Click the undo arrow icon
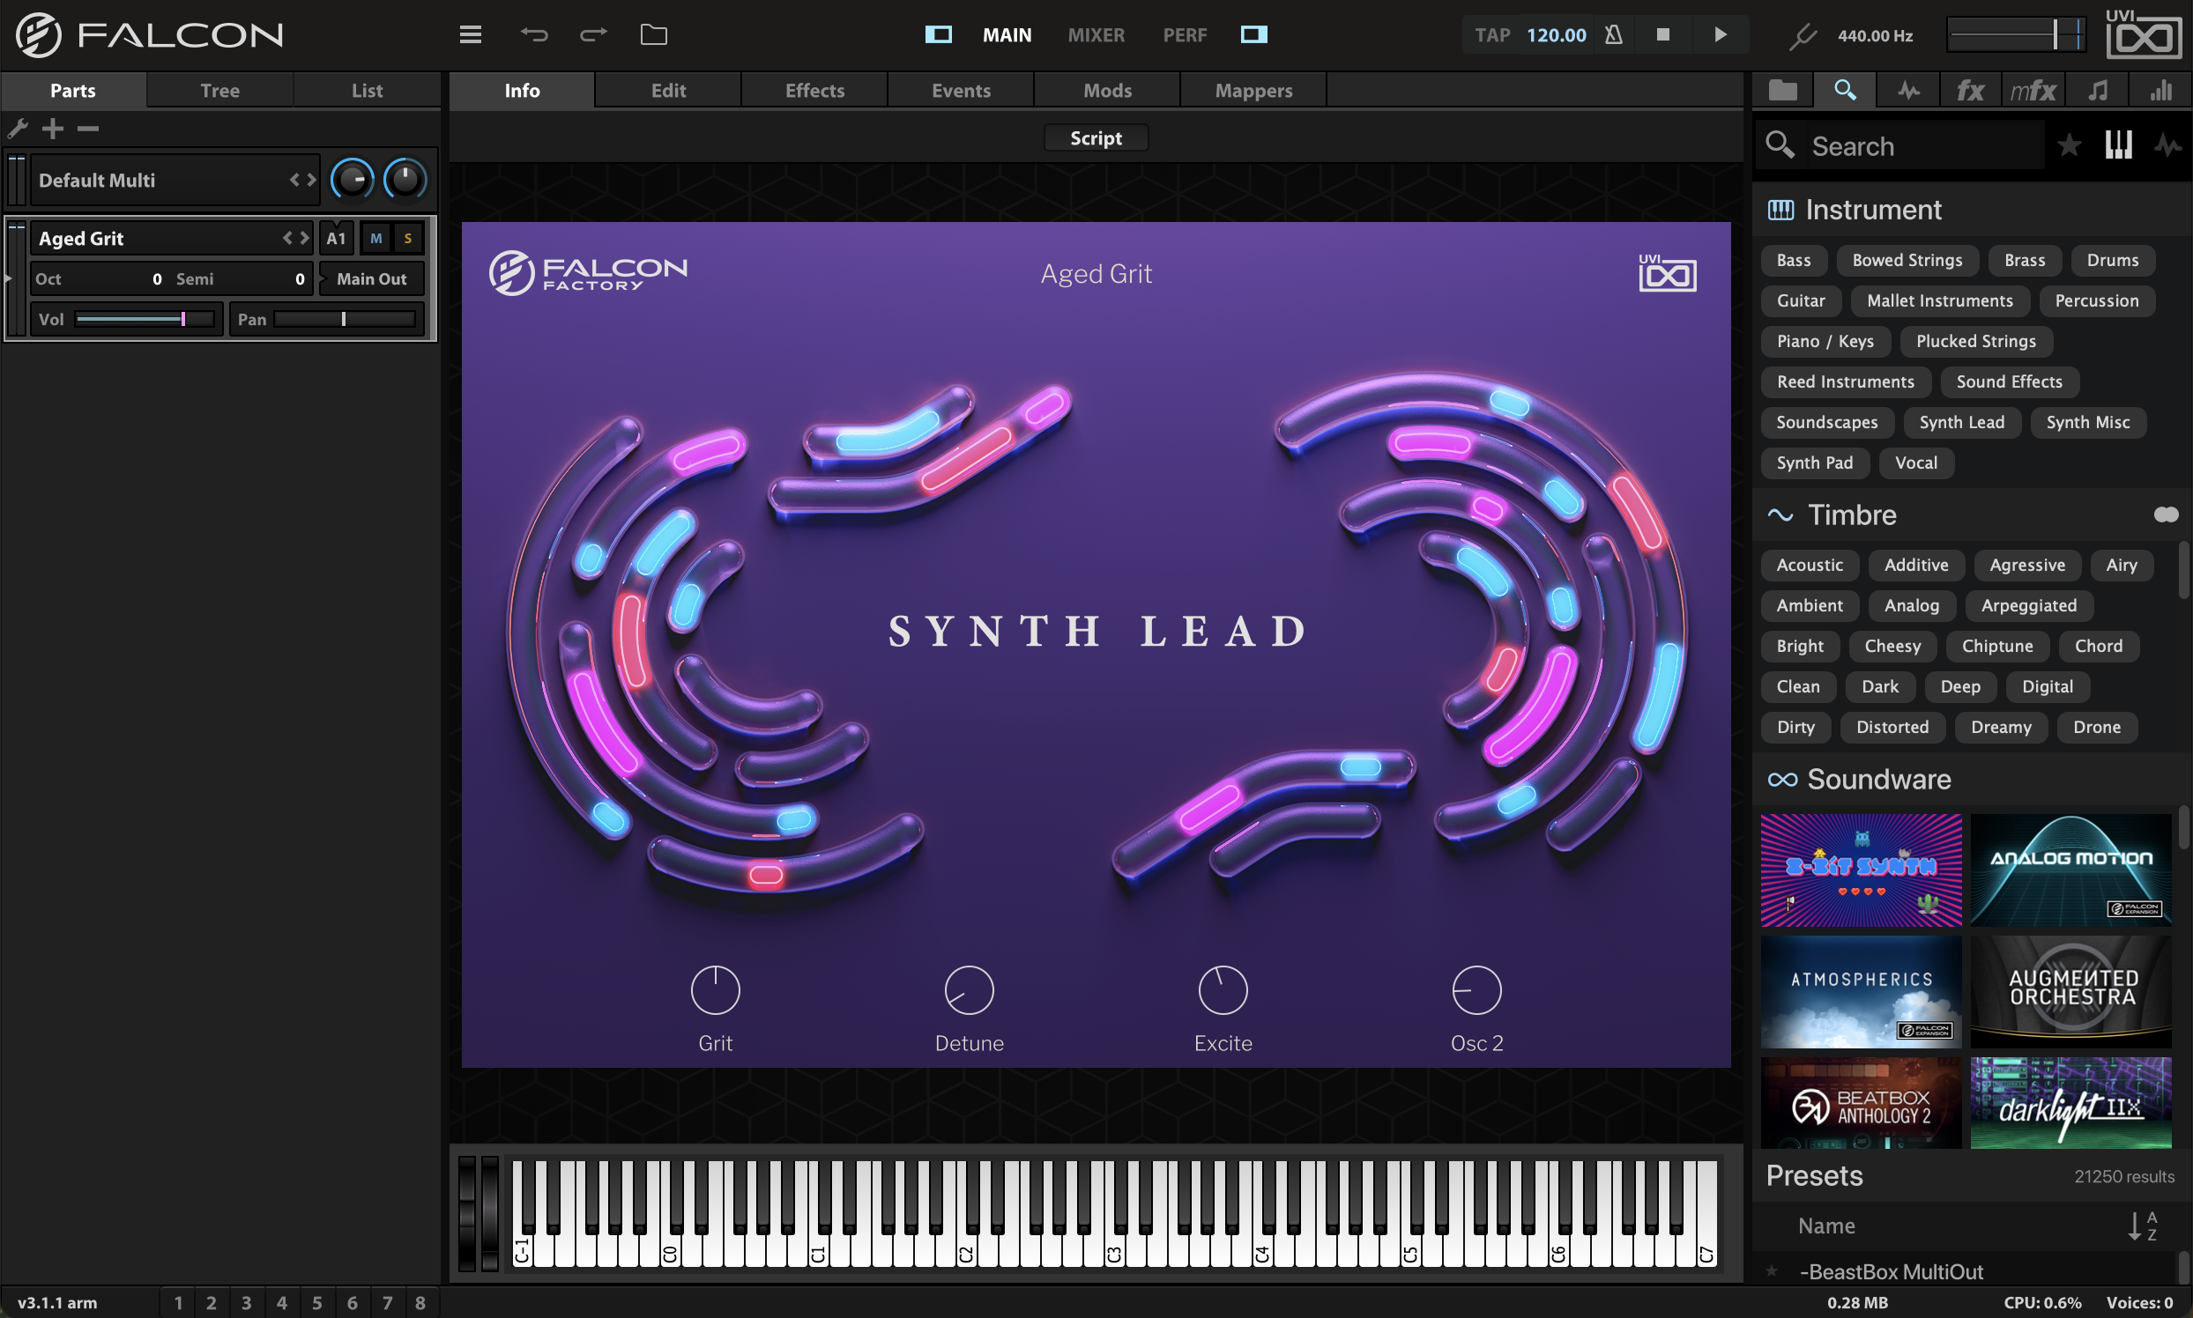This screenshot has width=2193, height=1318. pos(534,34)
